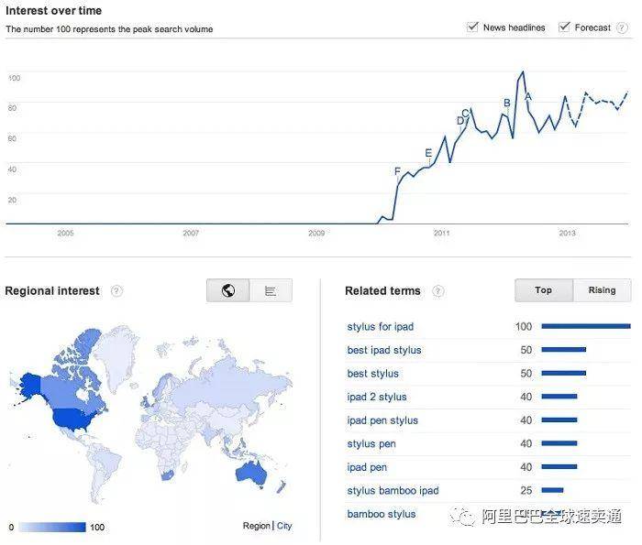Switch map breakdown to Region
Screen dimensions: 642x545
(256, 526)
